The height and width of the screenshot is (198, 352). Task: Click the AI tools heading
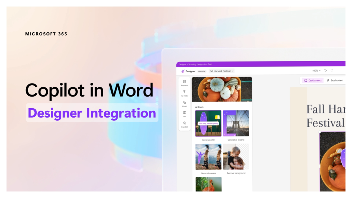click(x=199, y=107)
